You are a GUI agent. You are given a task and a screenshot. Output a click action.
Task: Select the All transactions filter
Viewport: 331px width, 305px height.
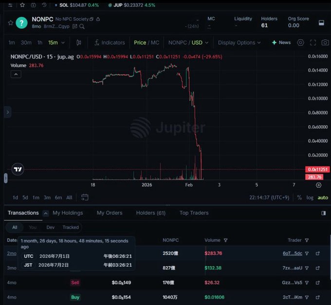15,228
